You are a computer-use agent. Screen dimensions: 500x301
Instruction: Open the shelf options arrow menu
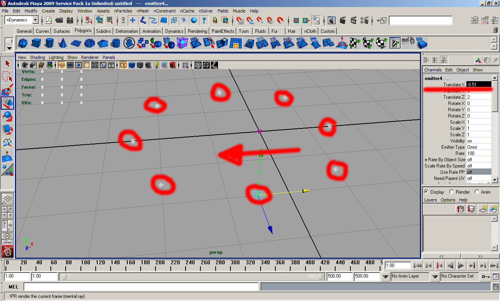pyautogui.click(x=9, y=48)
